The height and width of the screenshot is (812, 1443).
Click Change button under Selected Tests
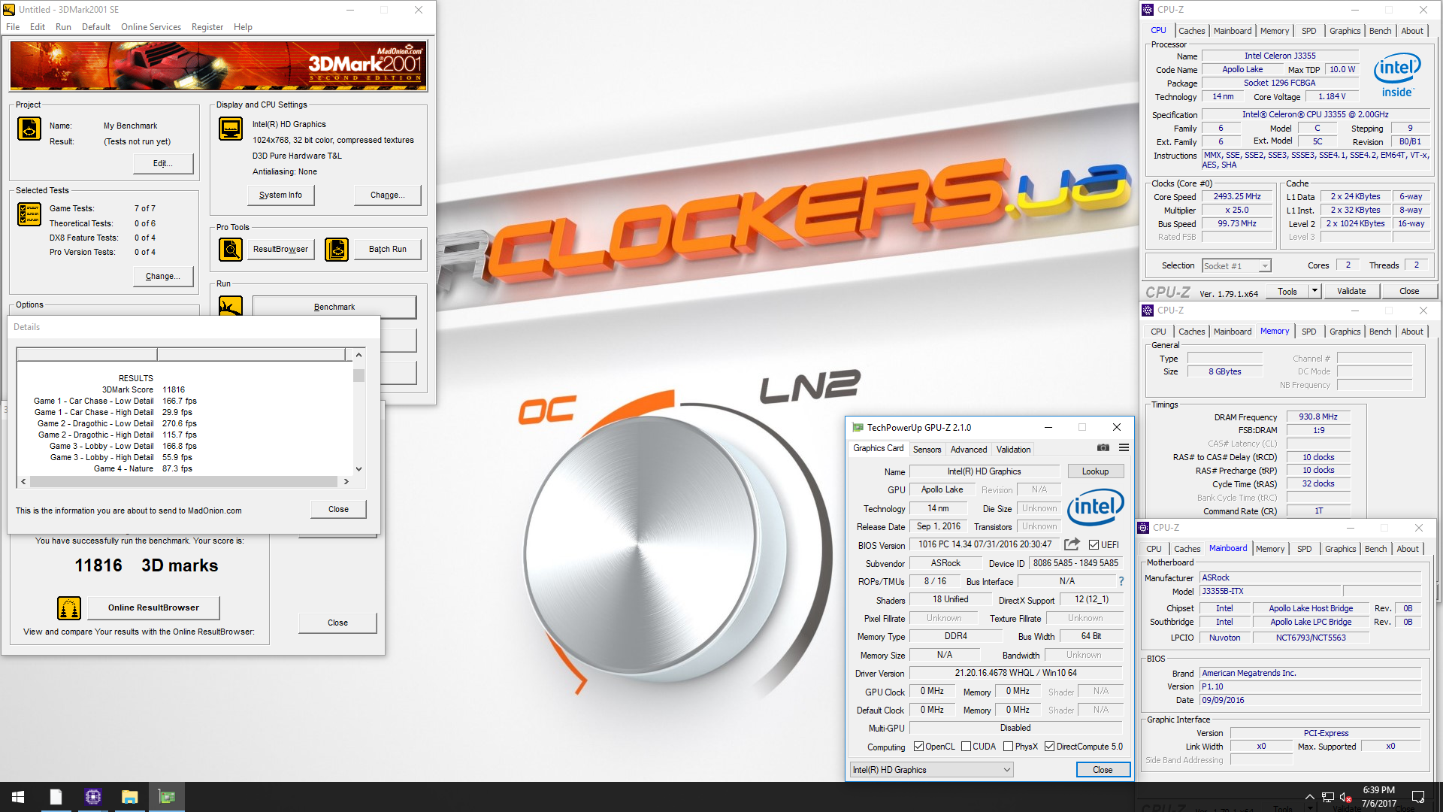tap(162, 276)
